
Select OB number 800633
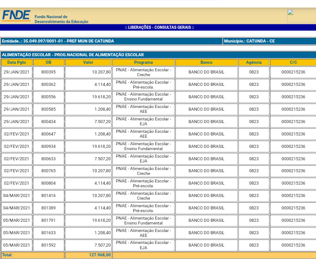pos(48,159)
